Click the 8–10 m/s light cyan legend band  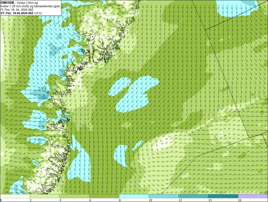pyautogui.click(x=134, y=196)
